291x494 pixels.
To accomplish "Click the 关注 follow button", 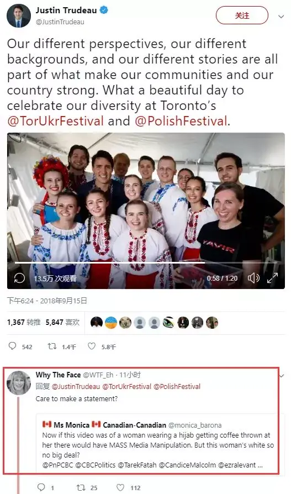I will coord(242,15).
